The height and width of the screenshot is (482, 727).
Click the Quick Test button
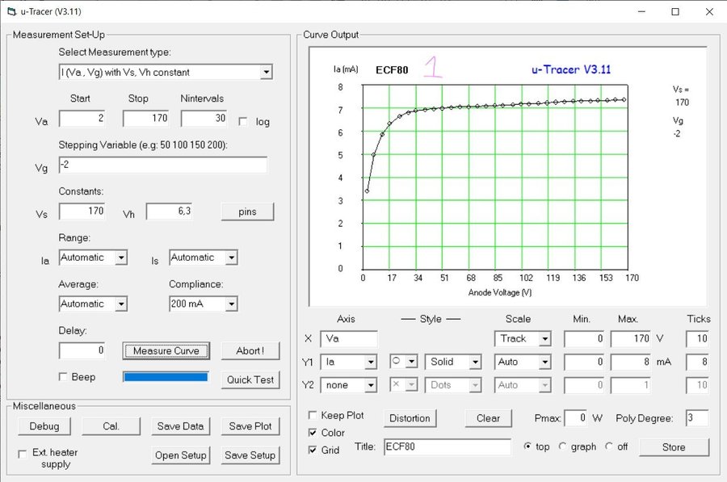[x=250, y=379]
